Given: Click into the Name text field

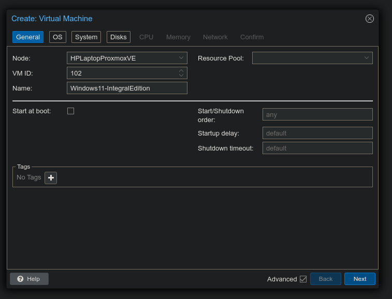Looking at the screenshot, I should (127, 88).
